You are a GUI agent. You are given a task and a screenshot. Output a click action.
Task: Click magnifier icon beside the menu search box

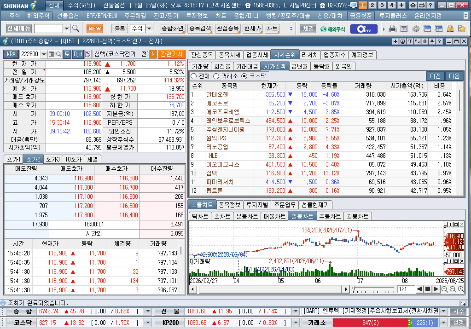[x=76, y=29]
